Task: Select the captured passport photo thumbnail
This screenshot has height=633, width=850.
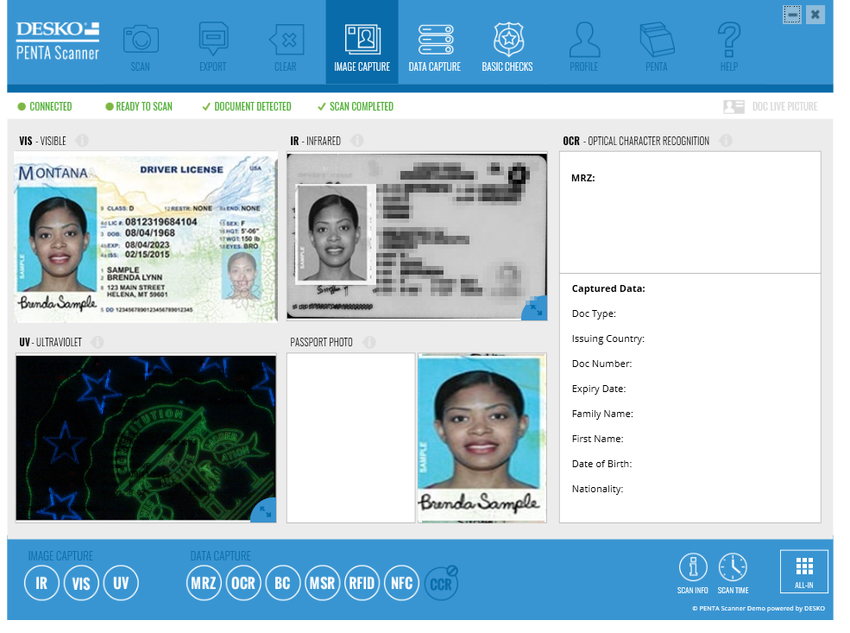Action: (481, 437)
